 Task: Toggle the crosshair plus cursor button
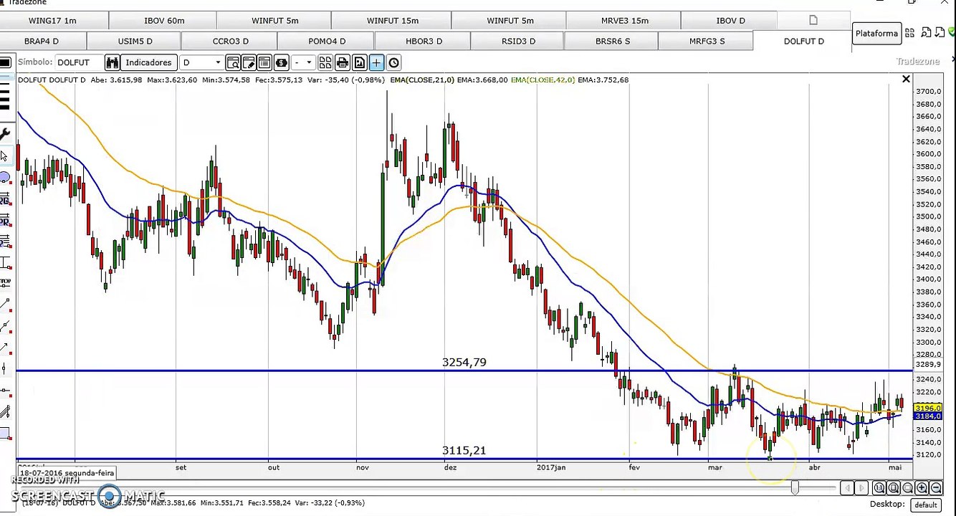[x=376, y=62]
